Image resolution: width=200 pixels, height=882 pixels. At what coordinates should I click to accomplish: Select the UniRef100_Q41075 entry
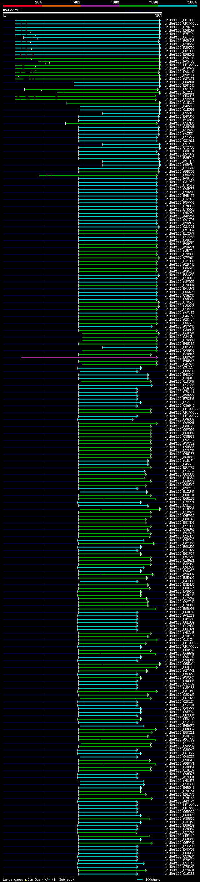pyautogui.click(x=179, y=364)
